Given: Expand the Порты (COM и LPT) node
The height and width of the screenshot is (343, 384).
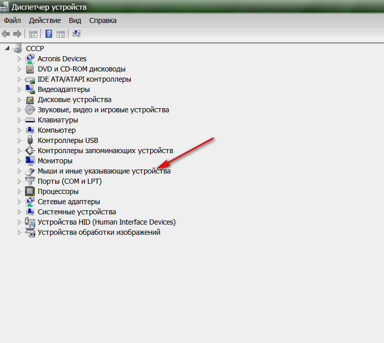Looking at the screenshot, I should [19, 181].
